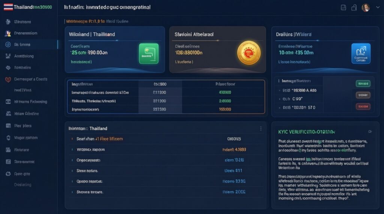Click the 168500 orange value in table
Screen dimensions: 384x214
(225, 109)
